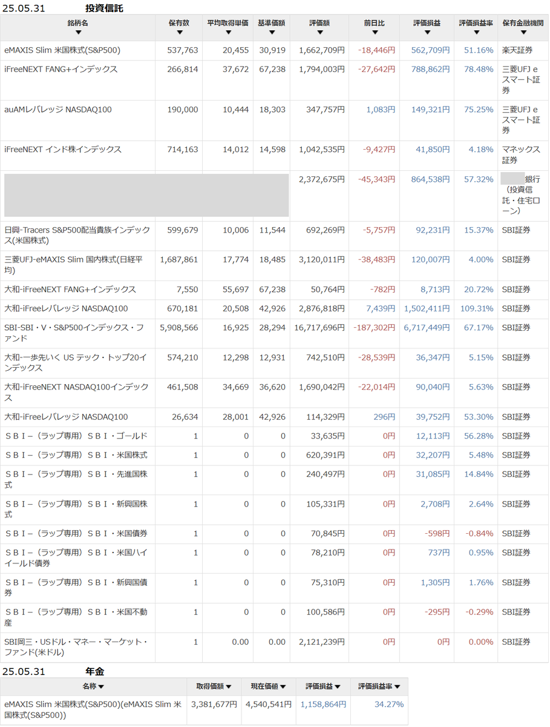
Task: Select average cost 55,697
Action: (x=235, y=290)
